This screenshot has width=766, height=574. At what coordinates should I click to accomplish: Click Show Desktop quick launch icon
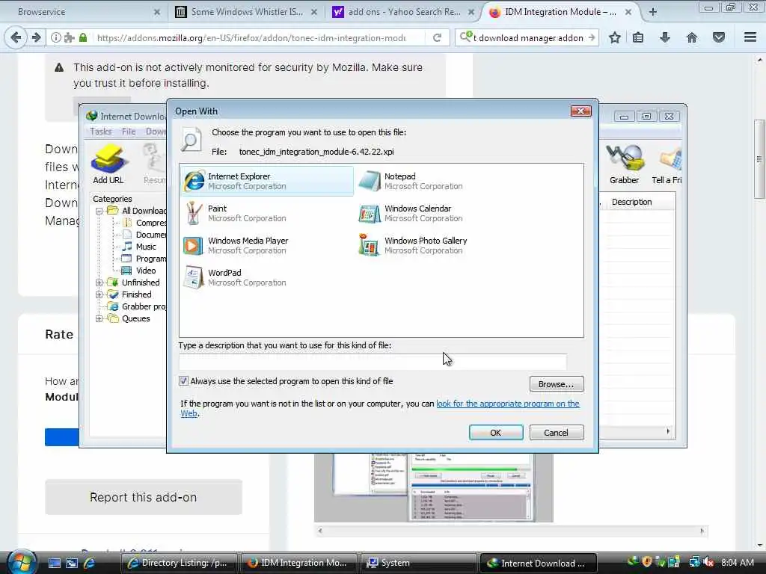(55, 563)
